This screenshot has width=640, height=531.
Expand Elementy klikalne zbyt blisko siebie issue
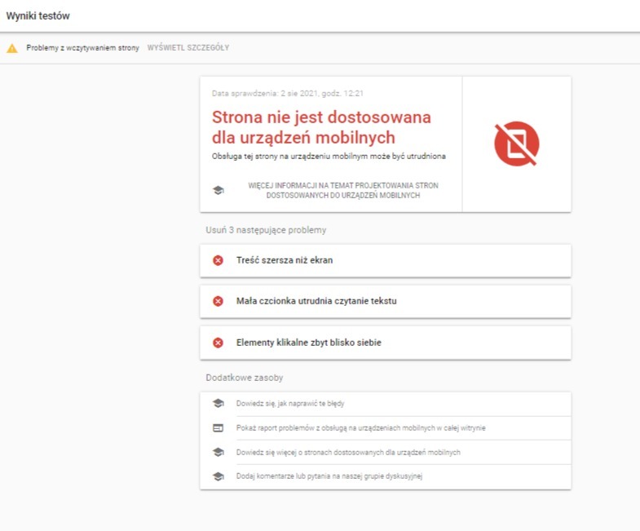point(386,343)
